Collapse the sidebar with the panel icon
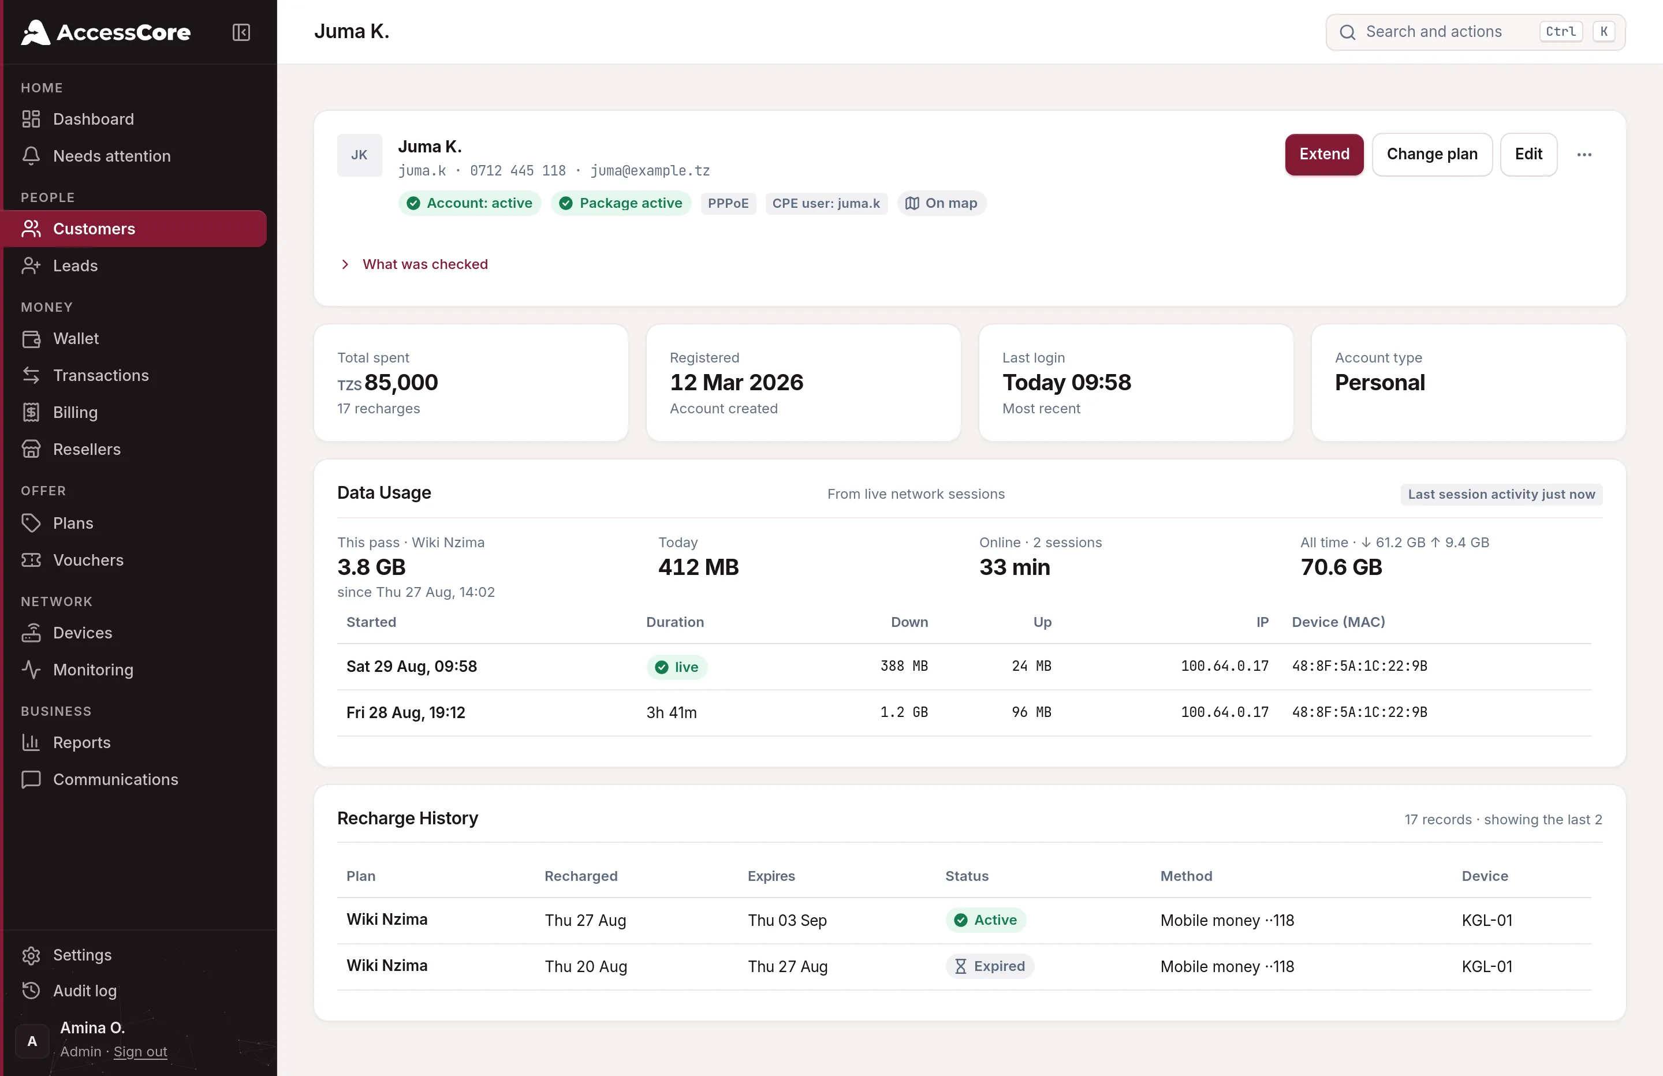This screenshot has height=1076, width=1663. point(241,32)
